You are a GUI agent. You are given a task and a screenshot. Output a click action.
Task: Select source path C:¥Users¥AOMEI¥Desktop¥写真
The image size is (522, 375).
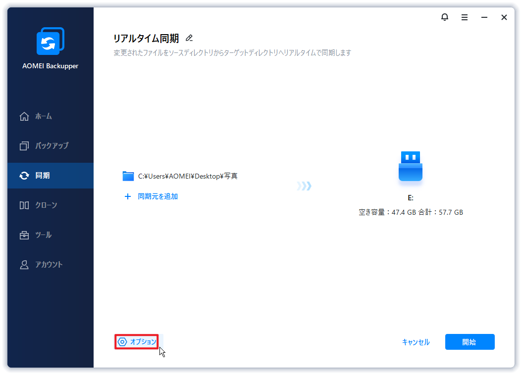click(188, 176)
